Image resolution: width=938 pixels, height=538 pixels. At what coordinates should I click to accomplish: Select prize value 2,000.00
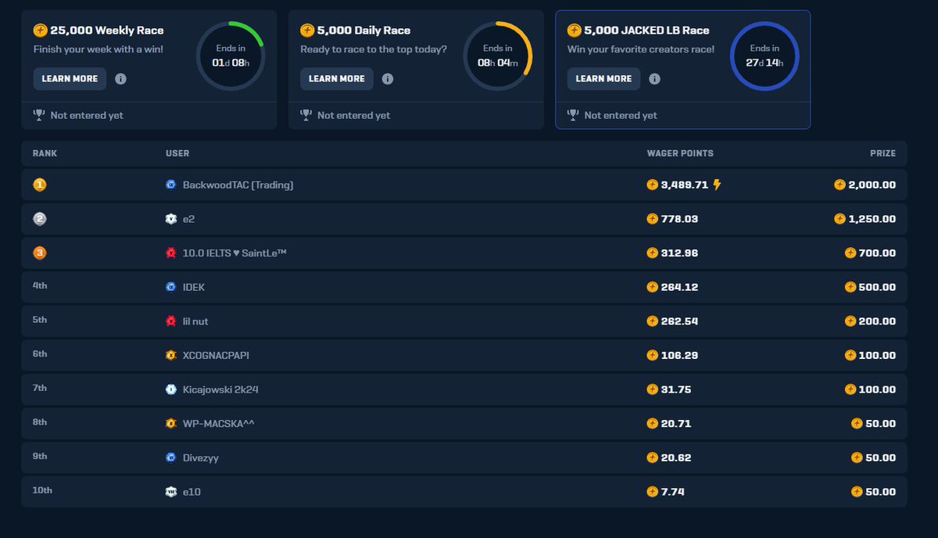[872, 185]
